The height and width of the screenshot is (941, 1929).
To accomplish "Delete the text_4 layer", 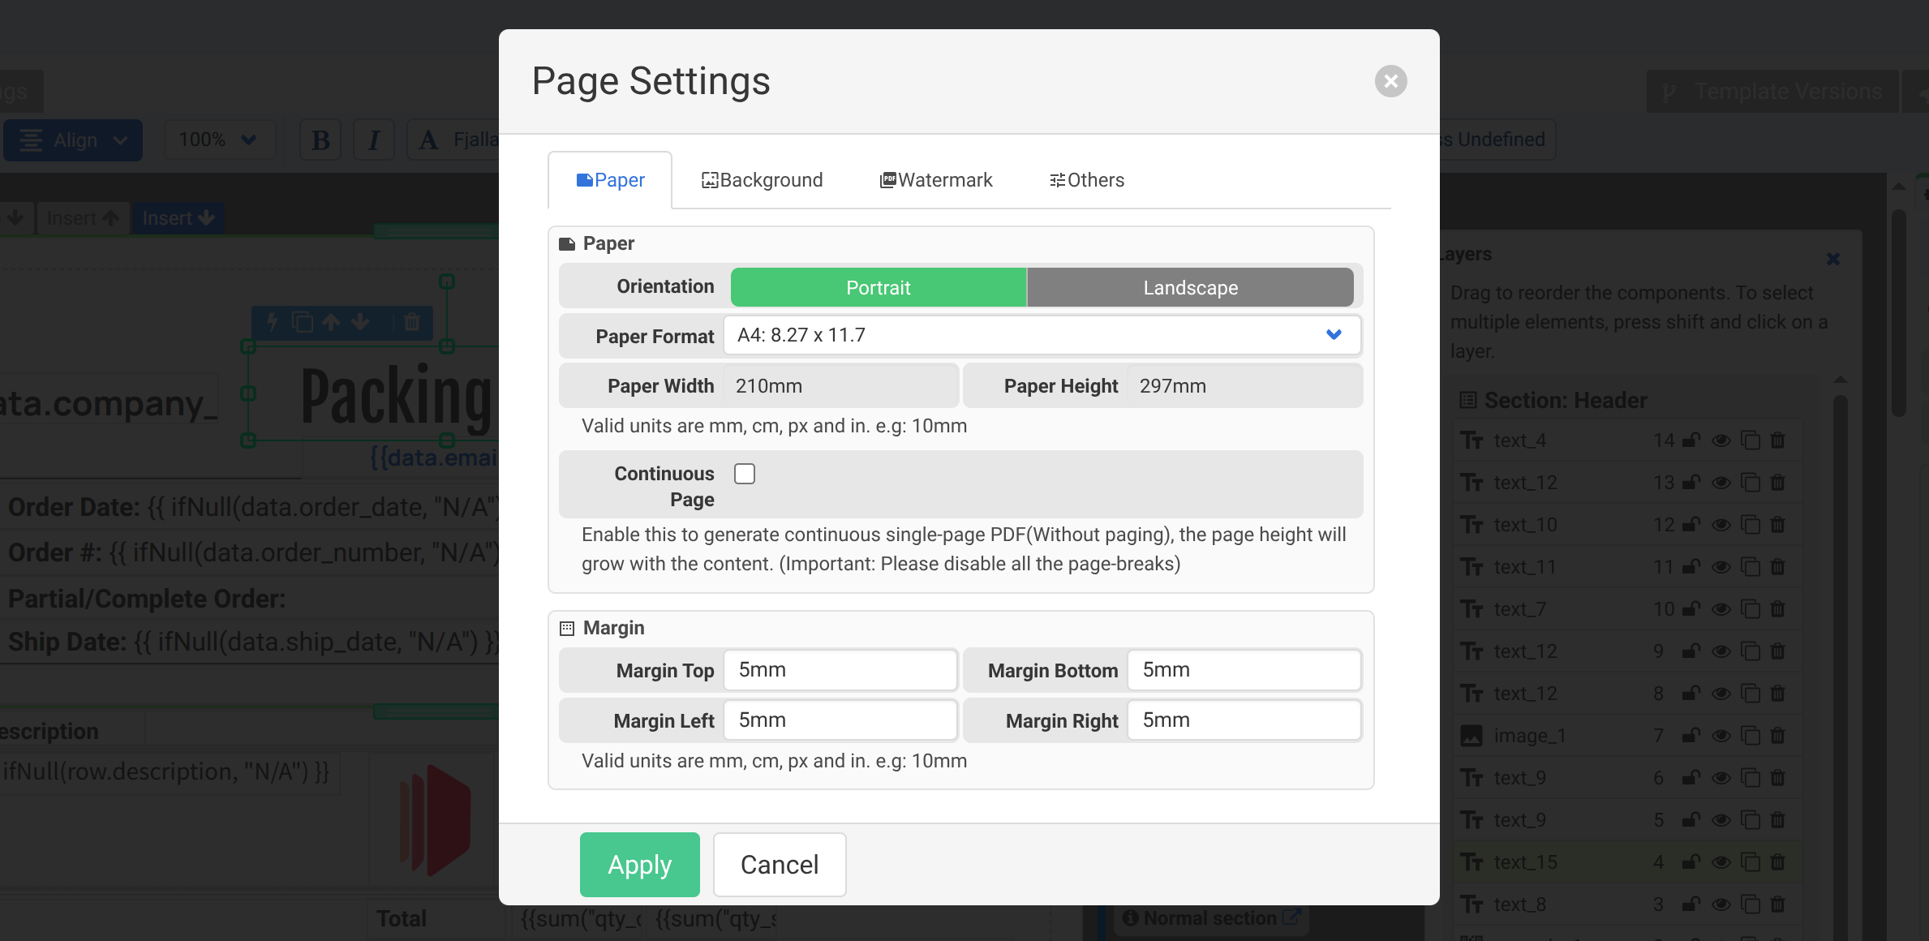I will (x=1777, y=440).
